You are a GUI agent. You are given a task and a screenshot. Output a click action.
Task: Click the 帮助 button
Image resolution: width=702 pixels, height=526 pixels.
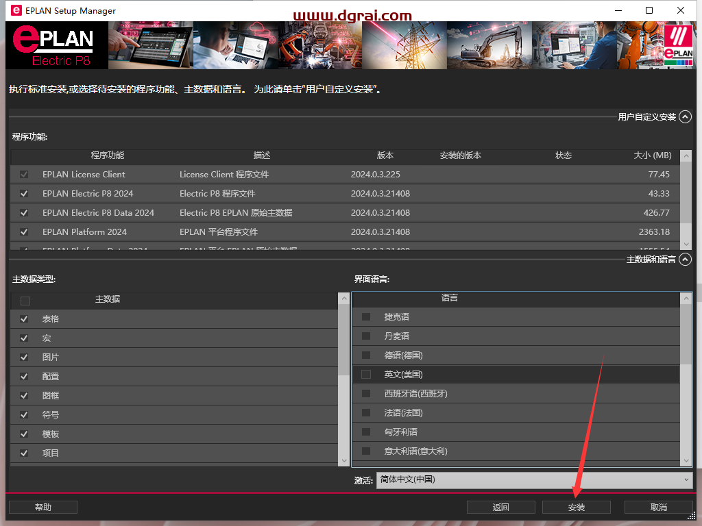point(43,508)
